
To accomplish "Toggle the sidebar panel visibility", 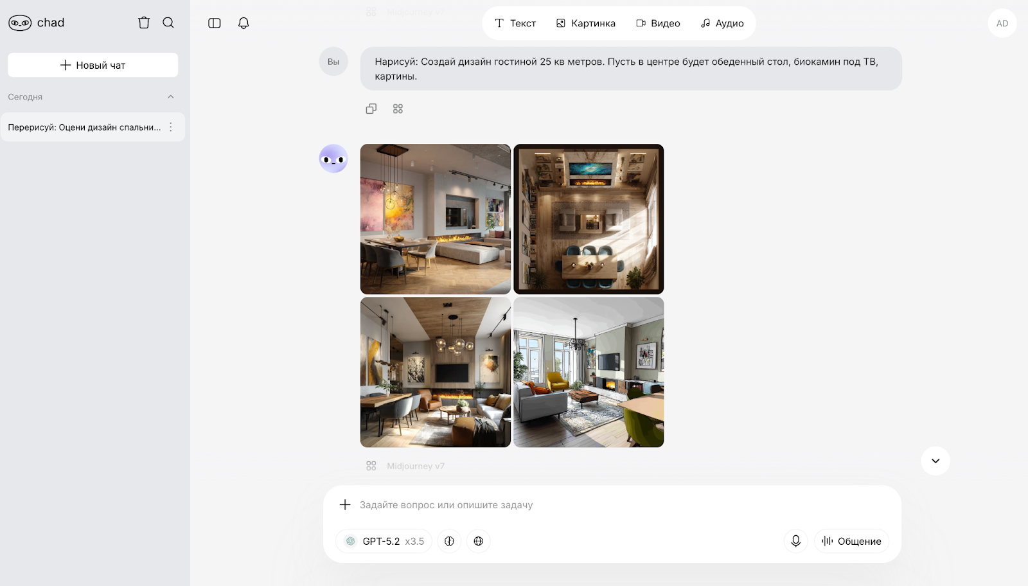I will [x=215, y=23].
